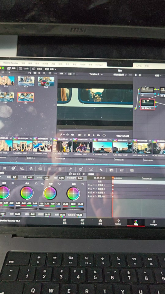Click the gallery thumbnail size slider

(x=17, y=73)
